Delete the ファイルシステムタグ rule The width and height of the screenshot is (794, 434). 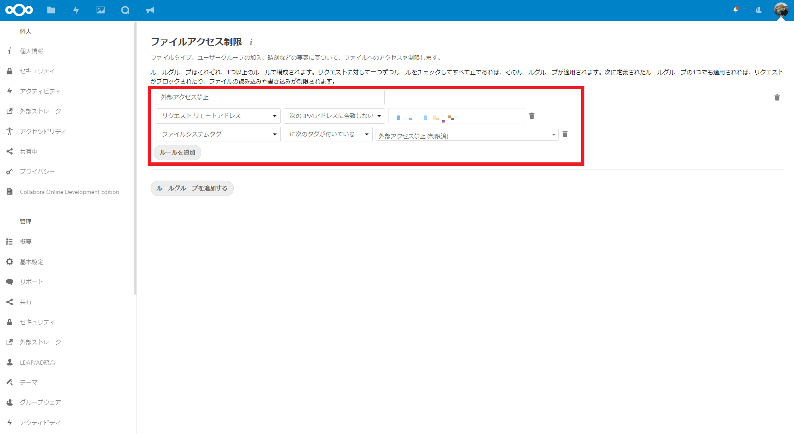coord(565,134)
